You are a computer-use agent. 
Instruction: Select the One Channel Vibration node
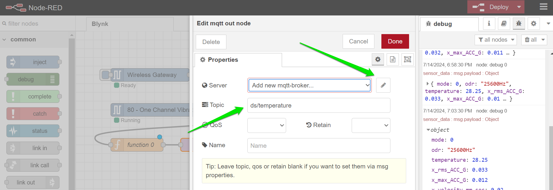150,110
